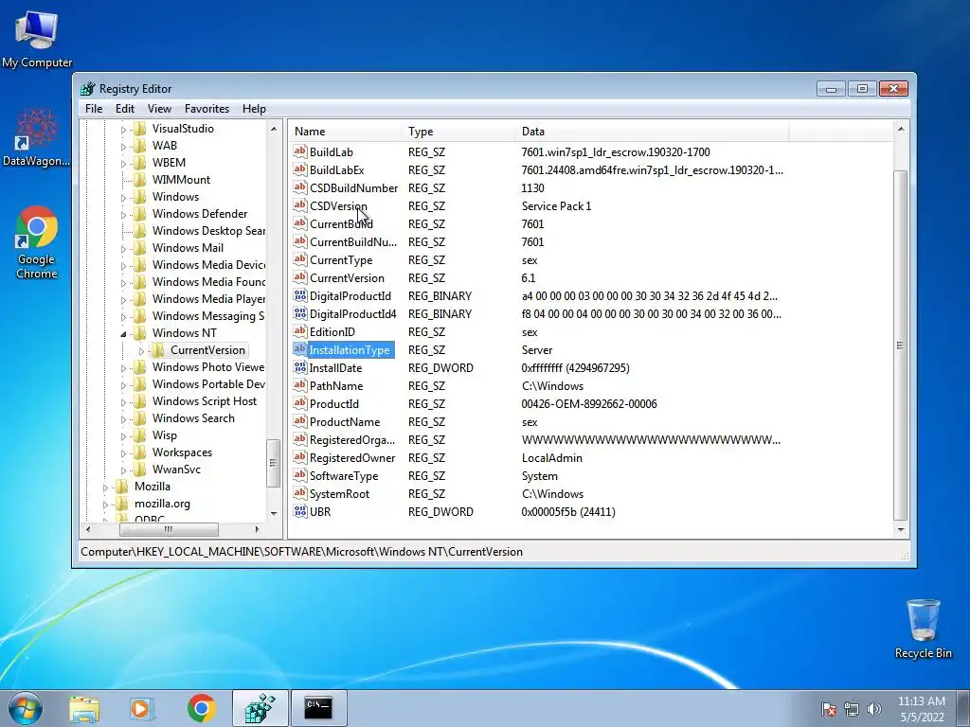The height and width of the screenshot is (727, 970).
Task: Open Chrome from the taskbar
Action: (x=201, y=708)
